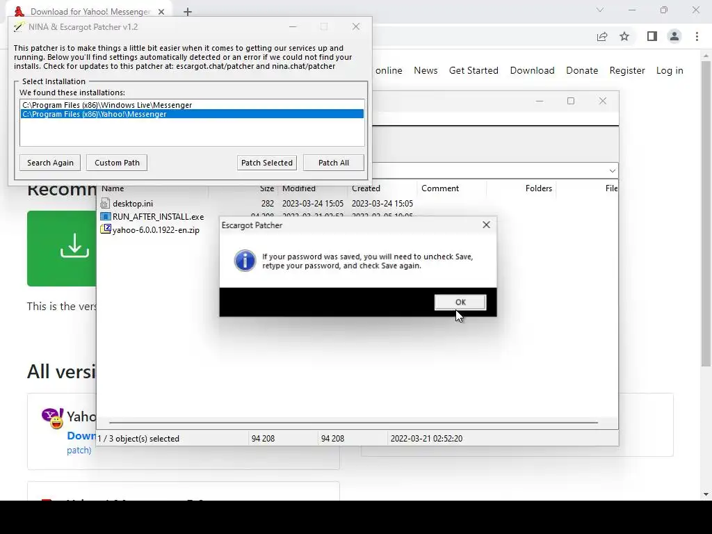Open Get Started in site navigation
The image size is (712, 534).
[474, 70]
